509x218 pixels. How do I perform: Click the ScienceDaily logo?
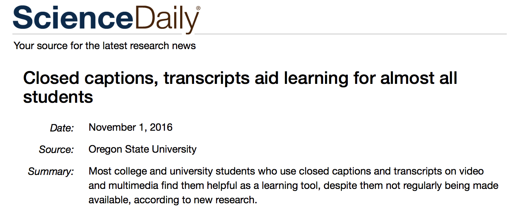pos(106,19)
